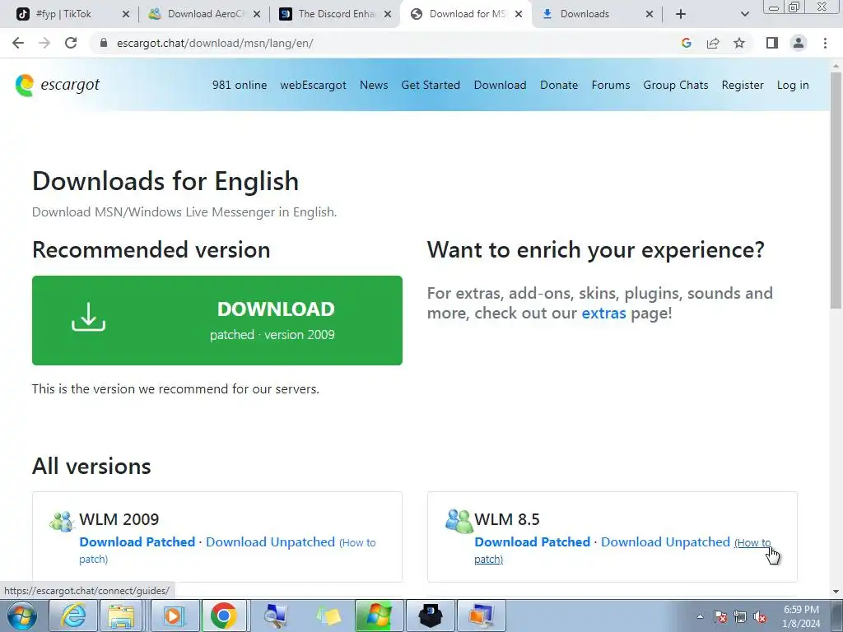Click WLM 8.5 How to patch link
The image size is (843, 632).
click(x=752, y=543)
